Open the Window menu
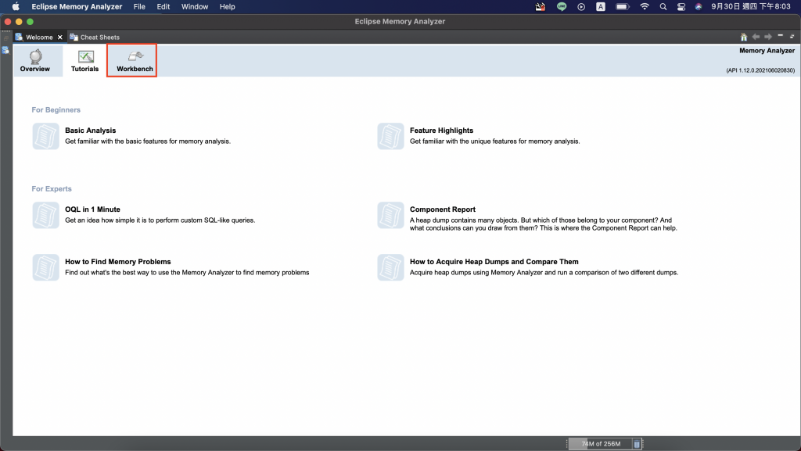801x451 pixels. (195, 6)
